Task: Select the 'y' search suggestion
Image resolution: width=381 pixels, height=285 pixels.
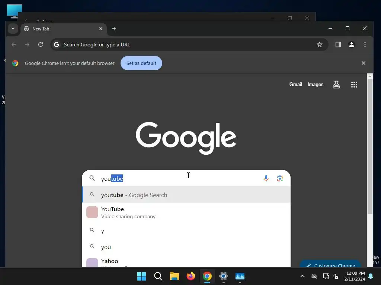Action: pyautogui.click(x=186, y=230)
